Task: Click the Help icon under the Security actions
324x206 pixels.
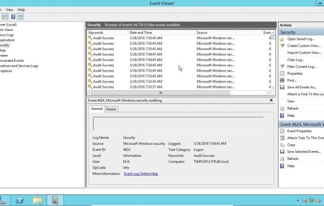Action: coord(282,116)
